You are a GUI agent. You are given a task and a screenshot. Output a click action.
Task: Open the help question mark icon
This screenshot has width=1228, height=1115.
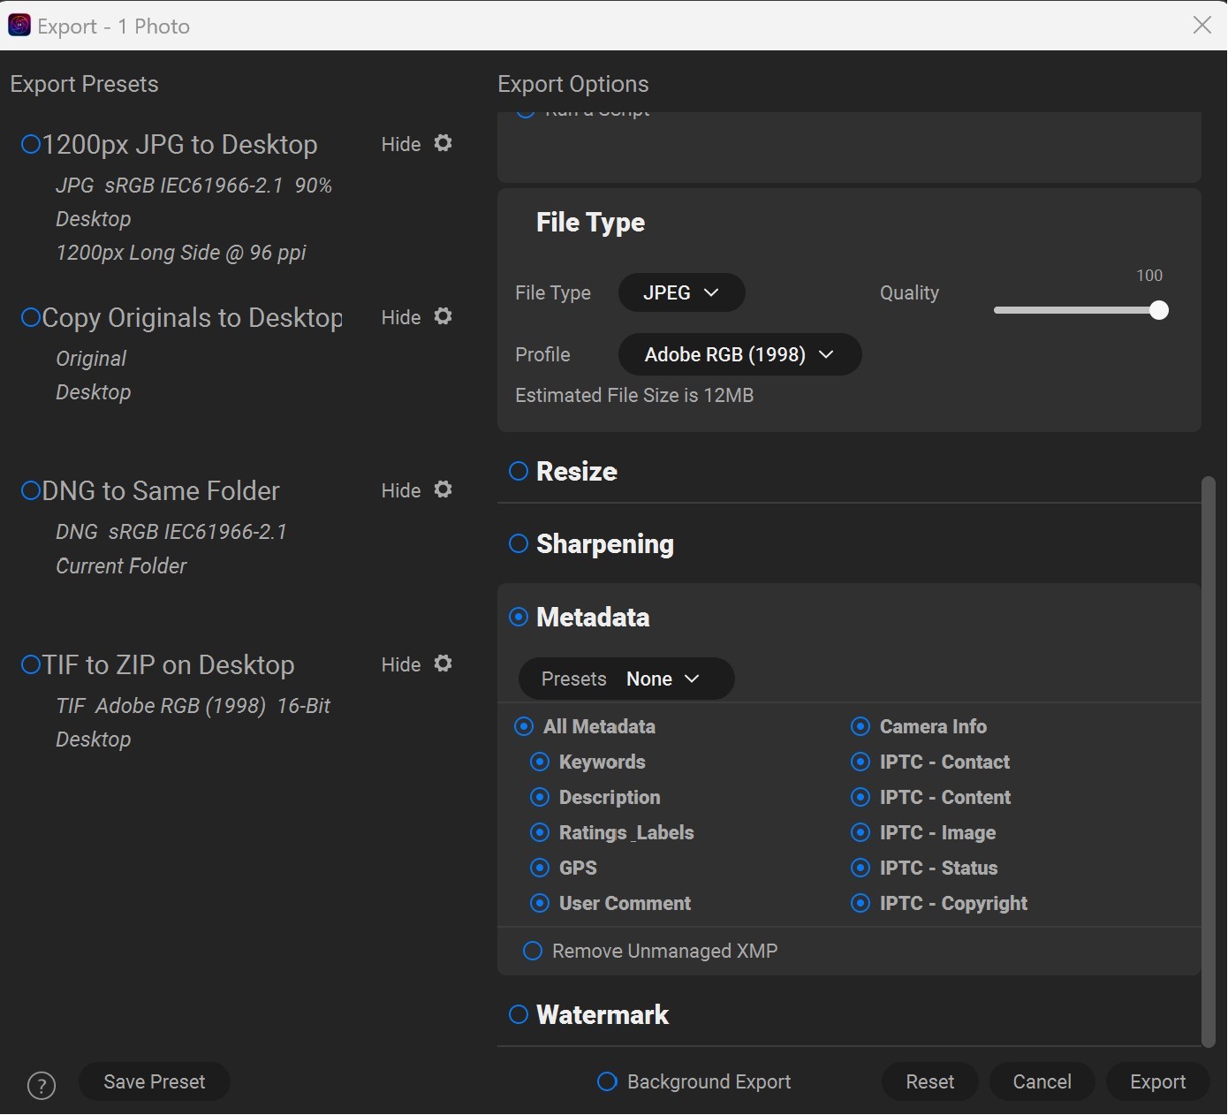coord(42,1085)
